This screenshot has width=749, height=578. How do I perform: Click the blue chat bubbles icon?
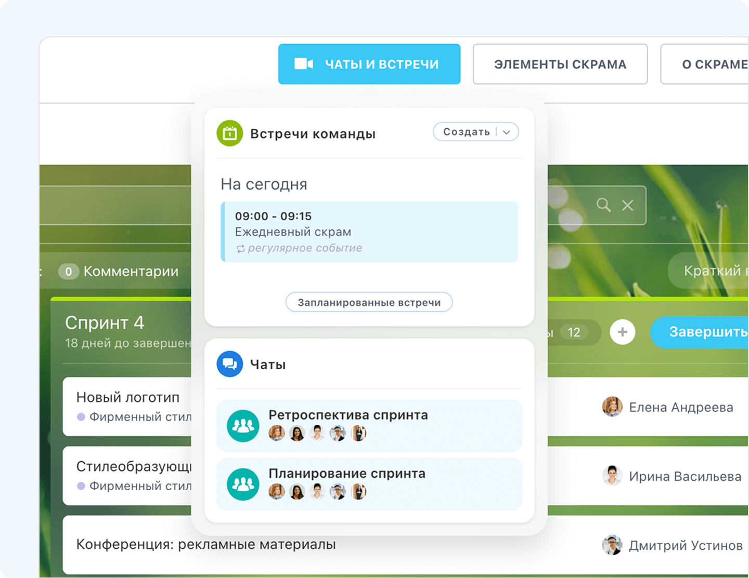[229, 364]
